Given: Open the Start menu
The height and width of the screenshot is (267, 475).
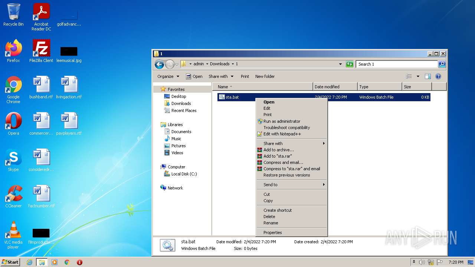Looking at the screenshot, I should 10,262.
